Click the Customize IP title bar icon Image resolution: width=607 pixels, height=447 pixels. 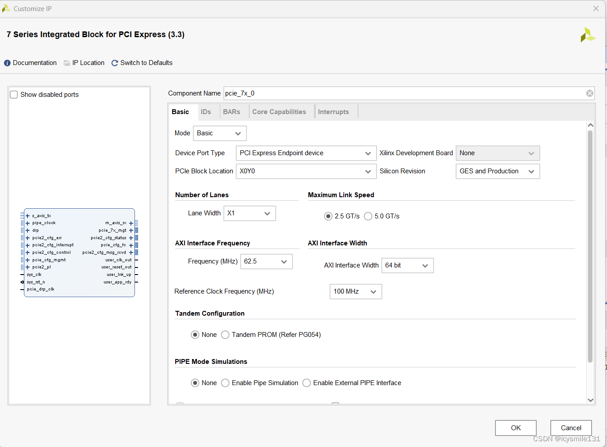click(6, 8)
